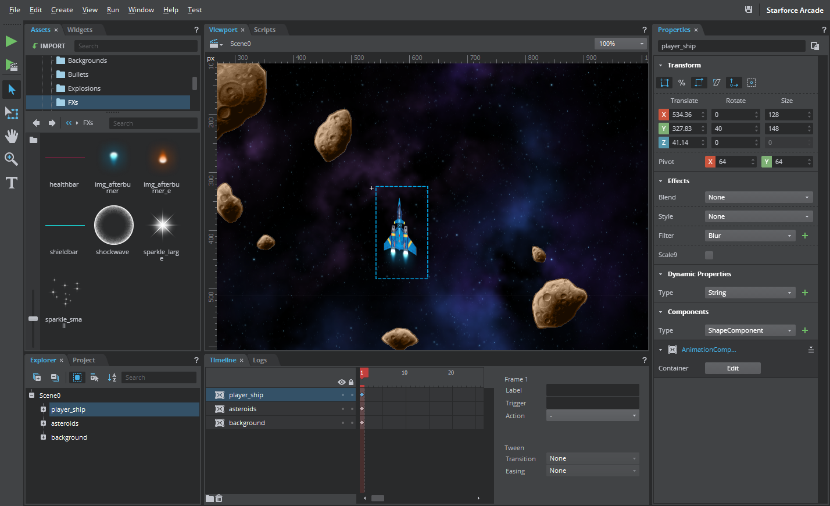Select the Transform tool in left toolbar
Image resolution: width=830 pixels, height=506 pixels.
(x=12, y=113)
